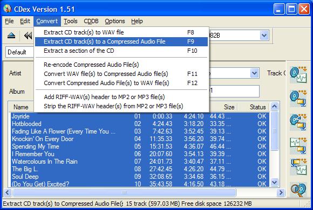Click start time 11:35.33 cell
Viewport: 313px width, 210px height.
pyautogui.click(x=161, y=139)
